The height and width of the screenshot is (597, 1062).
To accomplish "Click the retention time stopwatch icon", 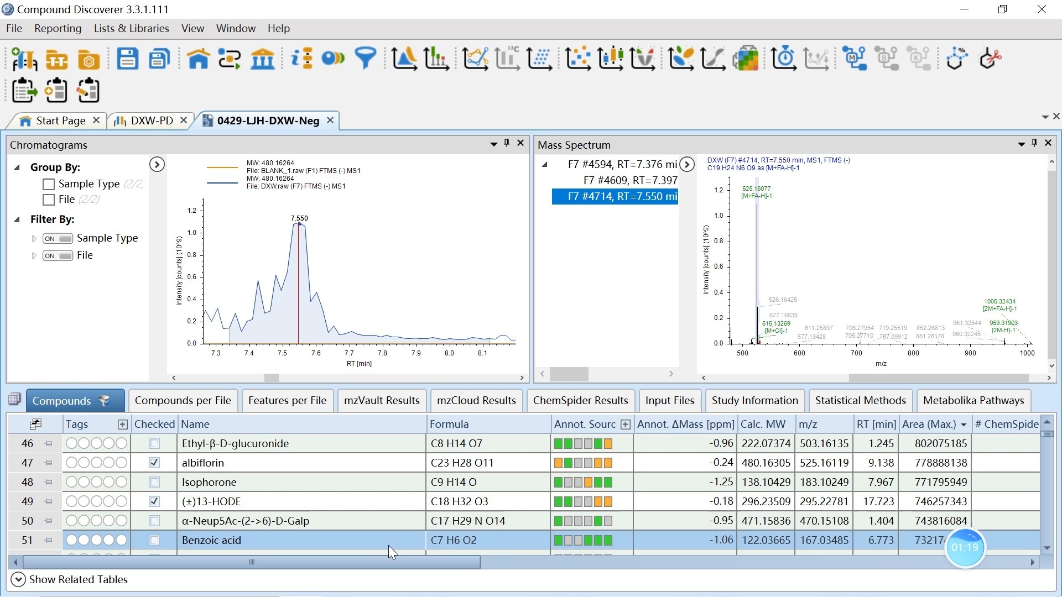I will [x=784, y=59].
